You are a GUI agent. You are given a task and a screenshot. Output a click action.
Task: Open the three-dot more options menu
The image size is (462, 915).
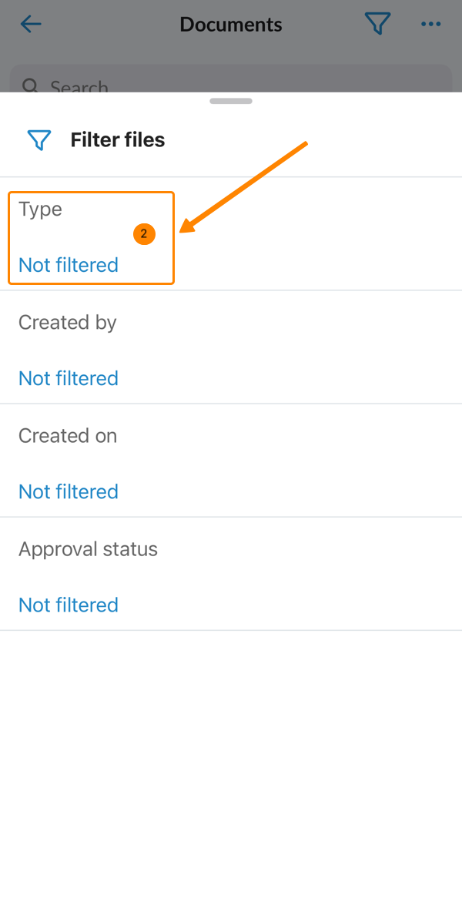coord(430,25)
